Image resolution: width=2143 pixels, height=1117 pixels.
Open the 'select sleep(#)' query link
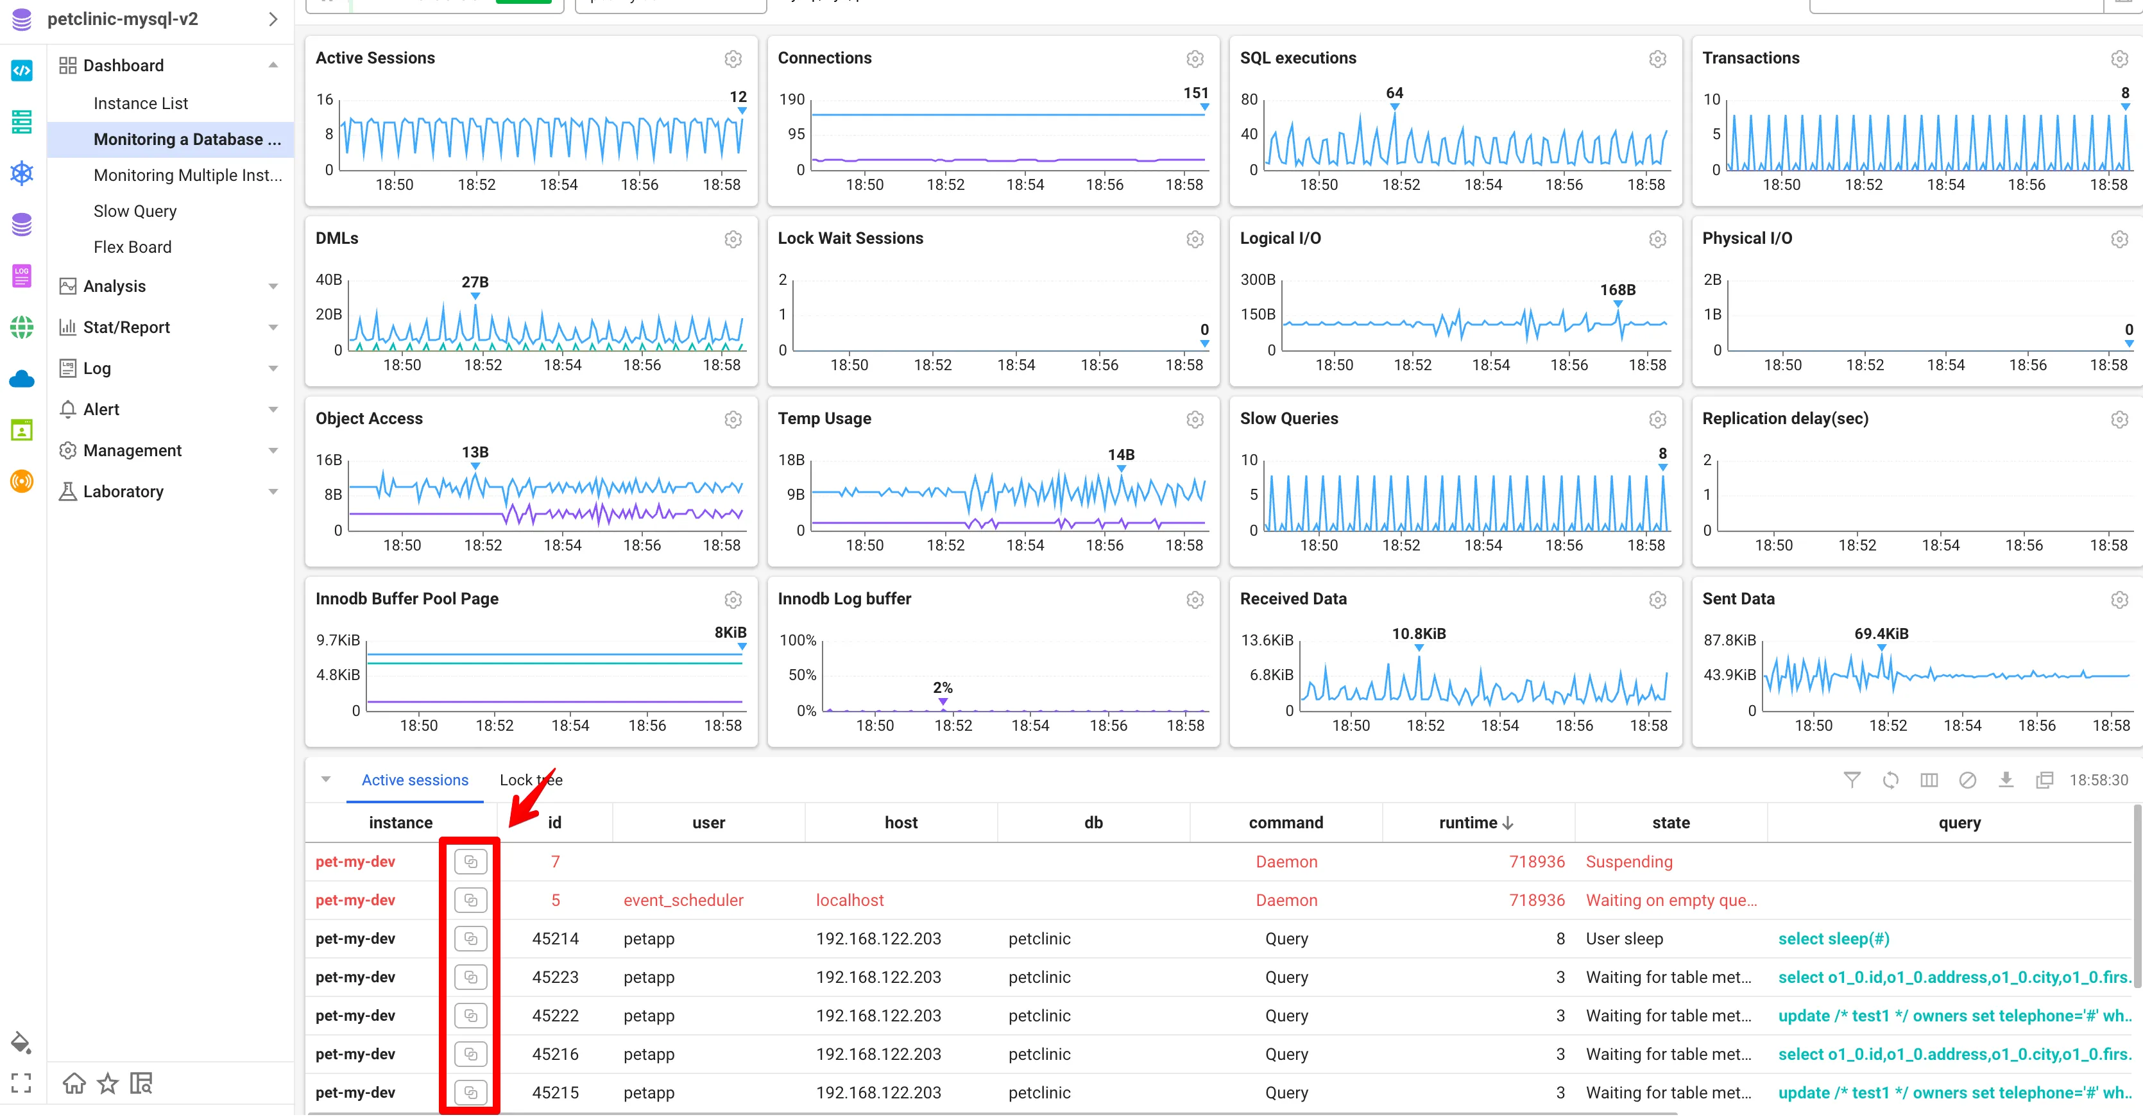click(x=1834, y=939)
